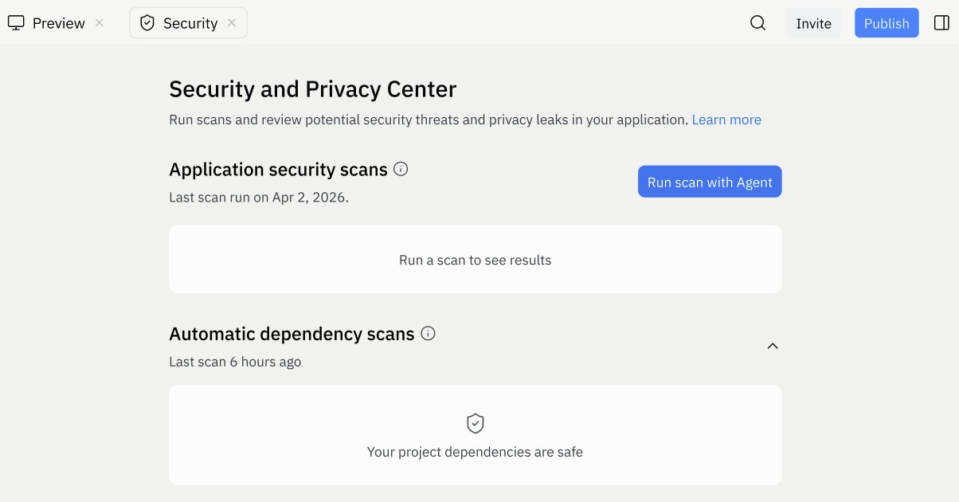The image size is (959, 502).
Task: Open the Learn more link
Action: (726, 120)
